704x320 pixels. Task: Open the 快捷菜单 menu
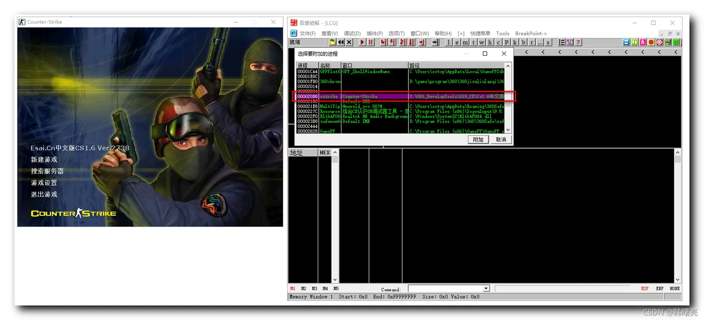pyautogui.click(x=480, y=34)
